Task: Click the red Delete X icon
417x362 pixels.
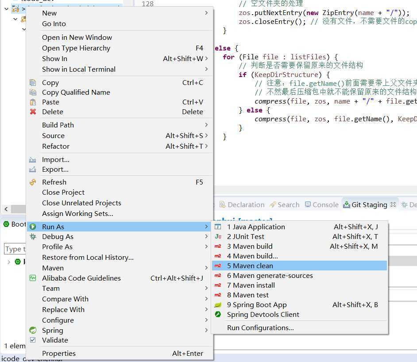Action: (33, 112)
